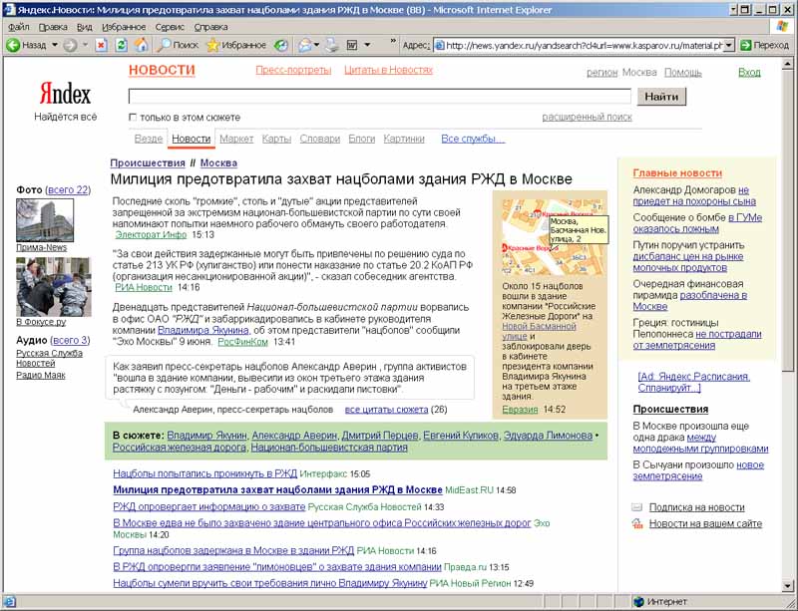
Task: Click the Yandex news search input field
Action: [x=379, y=97]
